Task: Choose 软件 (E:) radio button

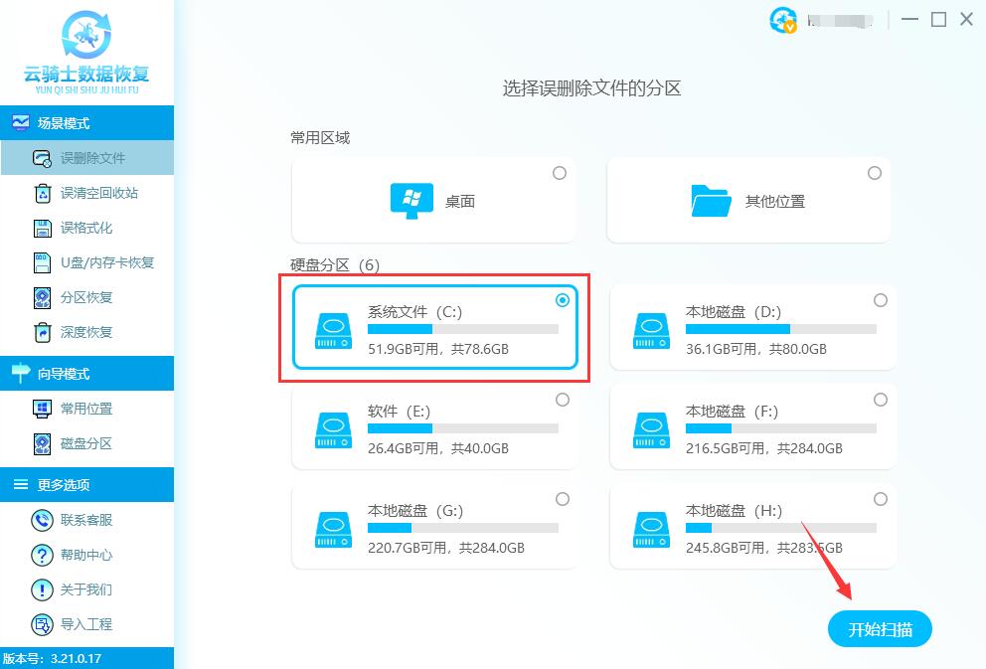Action: coord(563,400)
